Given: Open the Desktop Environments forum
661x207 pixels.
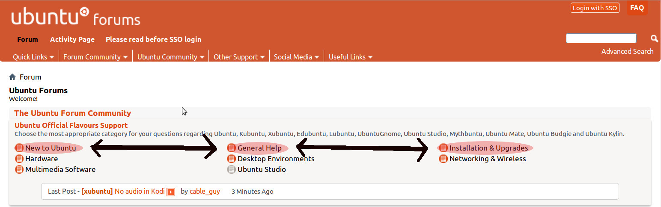Looking at the screenshot, I should coord(276,159).
